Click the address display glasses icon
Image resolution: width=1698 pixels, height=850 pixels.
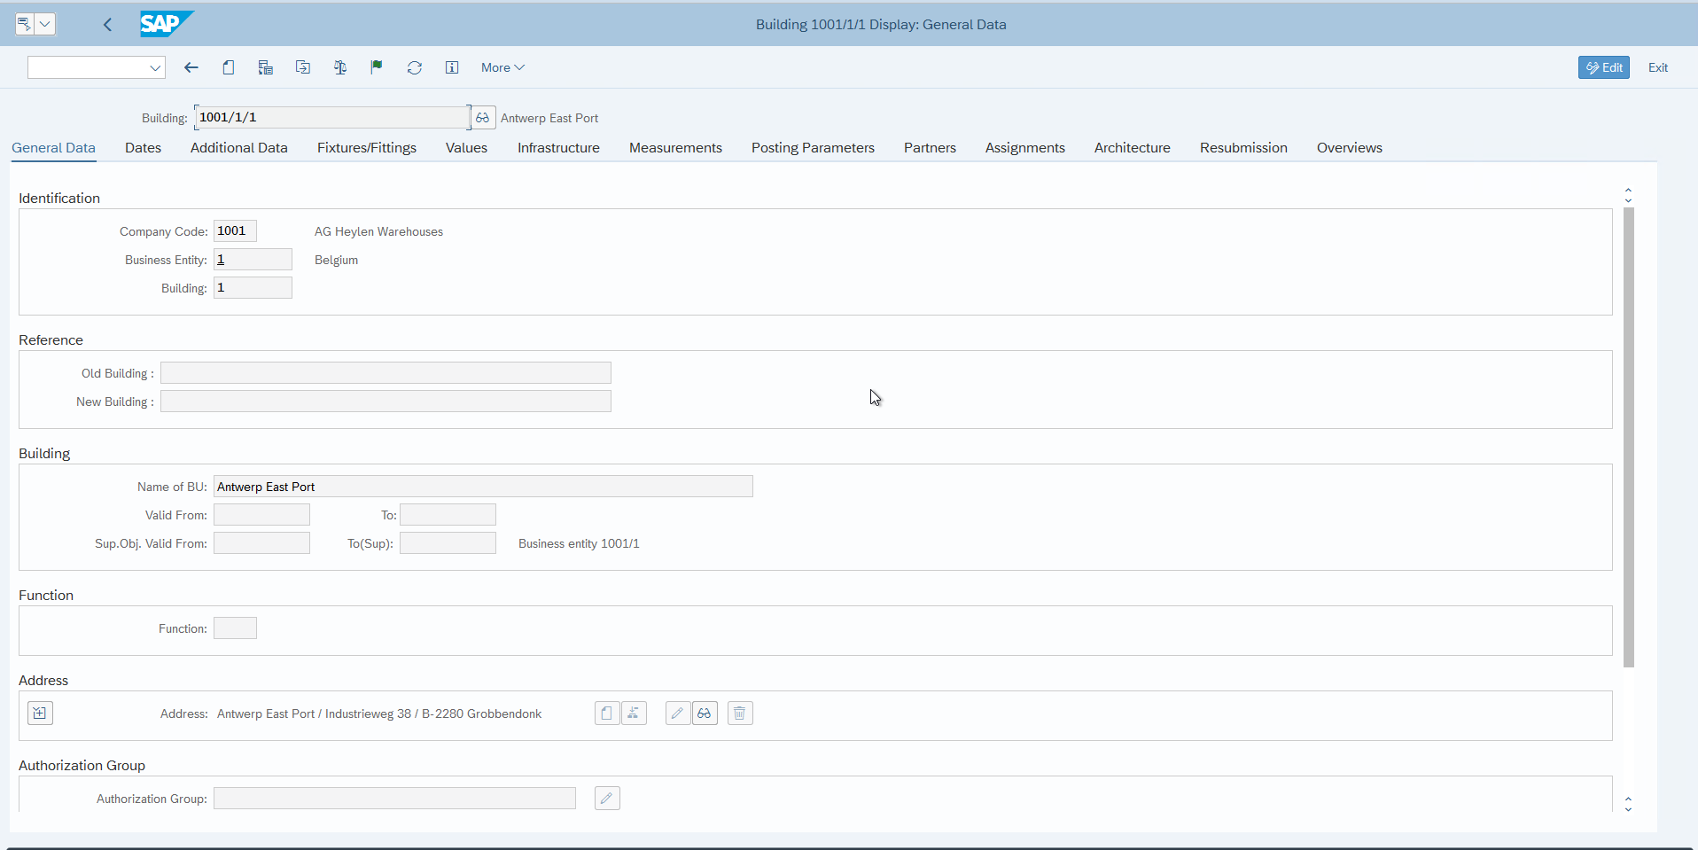pos(705,714)
